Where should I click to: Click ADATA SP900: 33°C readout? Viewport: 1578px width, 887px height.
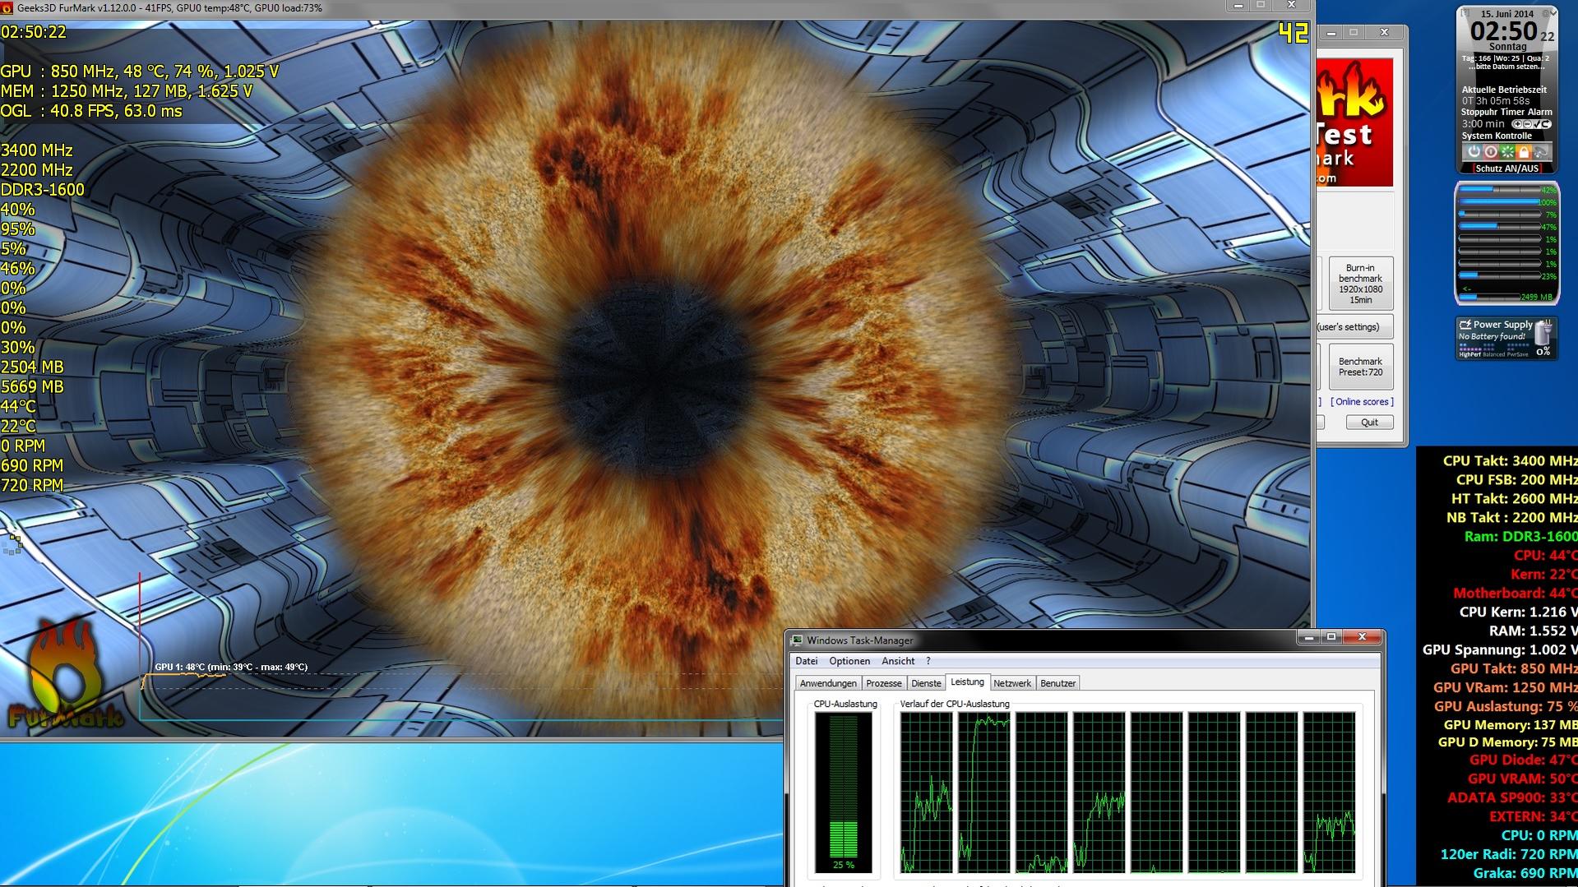pos(1512,797)
